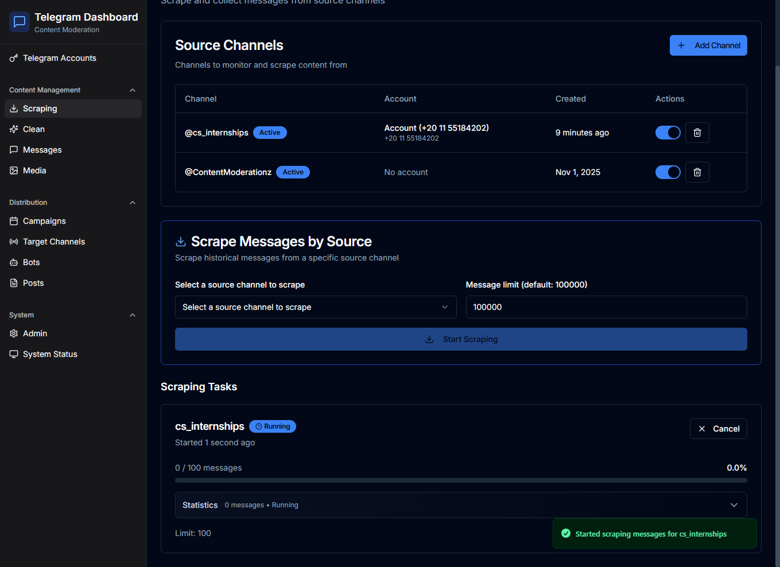This screenshot has width=780, height=567.
Task: Click the plus icon in Add Channel
Action: [681, 45]
